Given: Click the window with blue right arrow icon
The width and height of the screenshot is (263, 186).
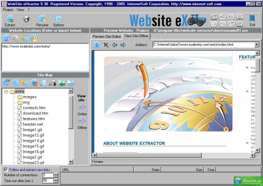Looking at the screenshot, I should click(71, 83).
